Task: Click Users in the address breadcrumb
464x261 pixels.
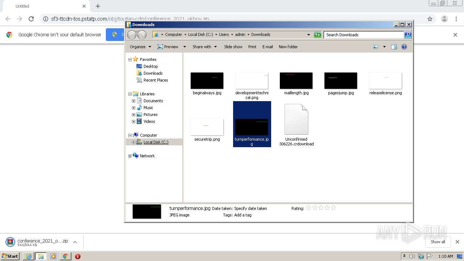Action: tap(224, 34)
